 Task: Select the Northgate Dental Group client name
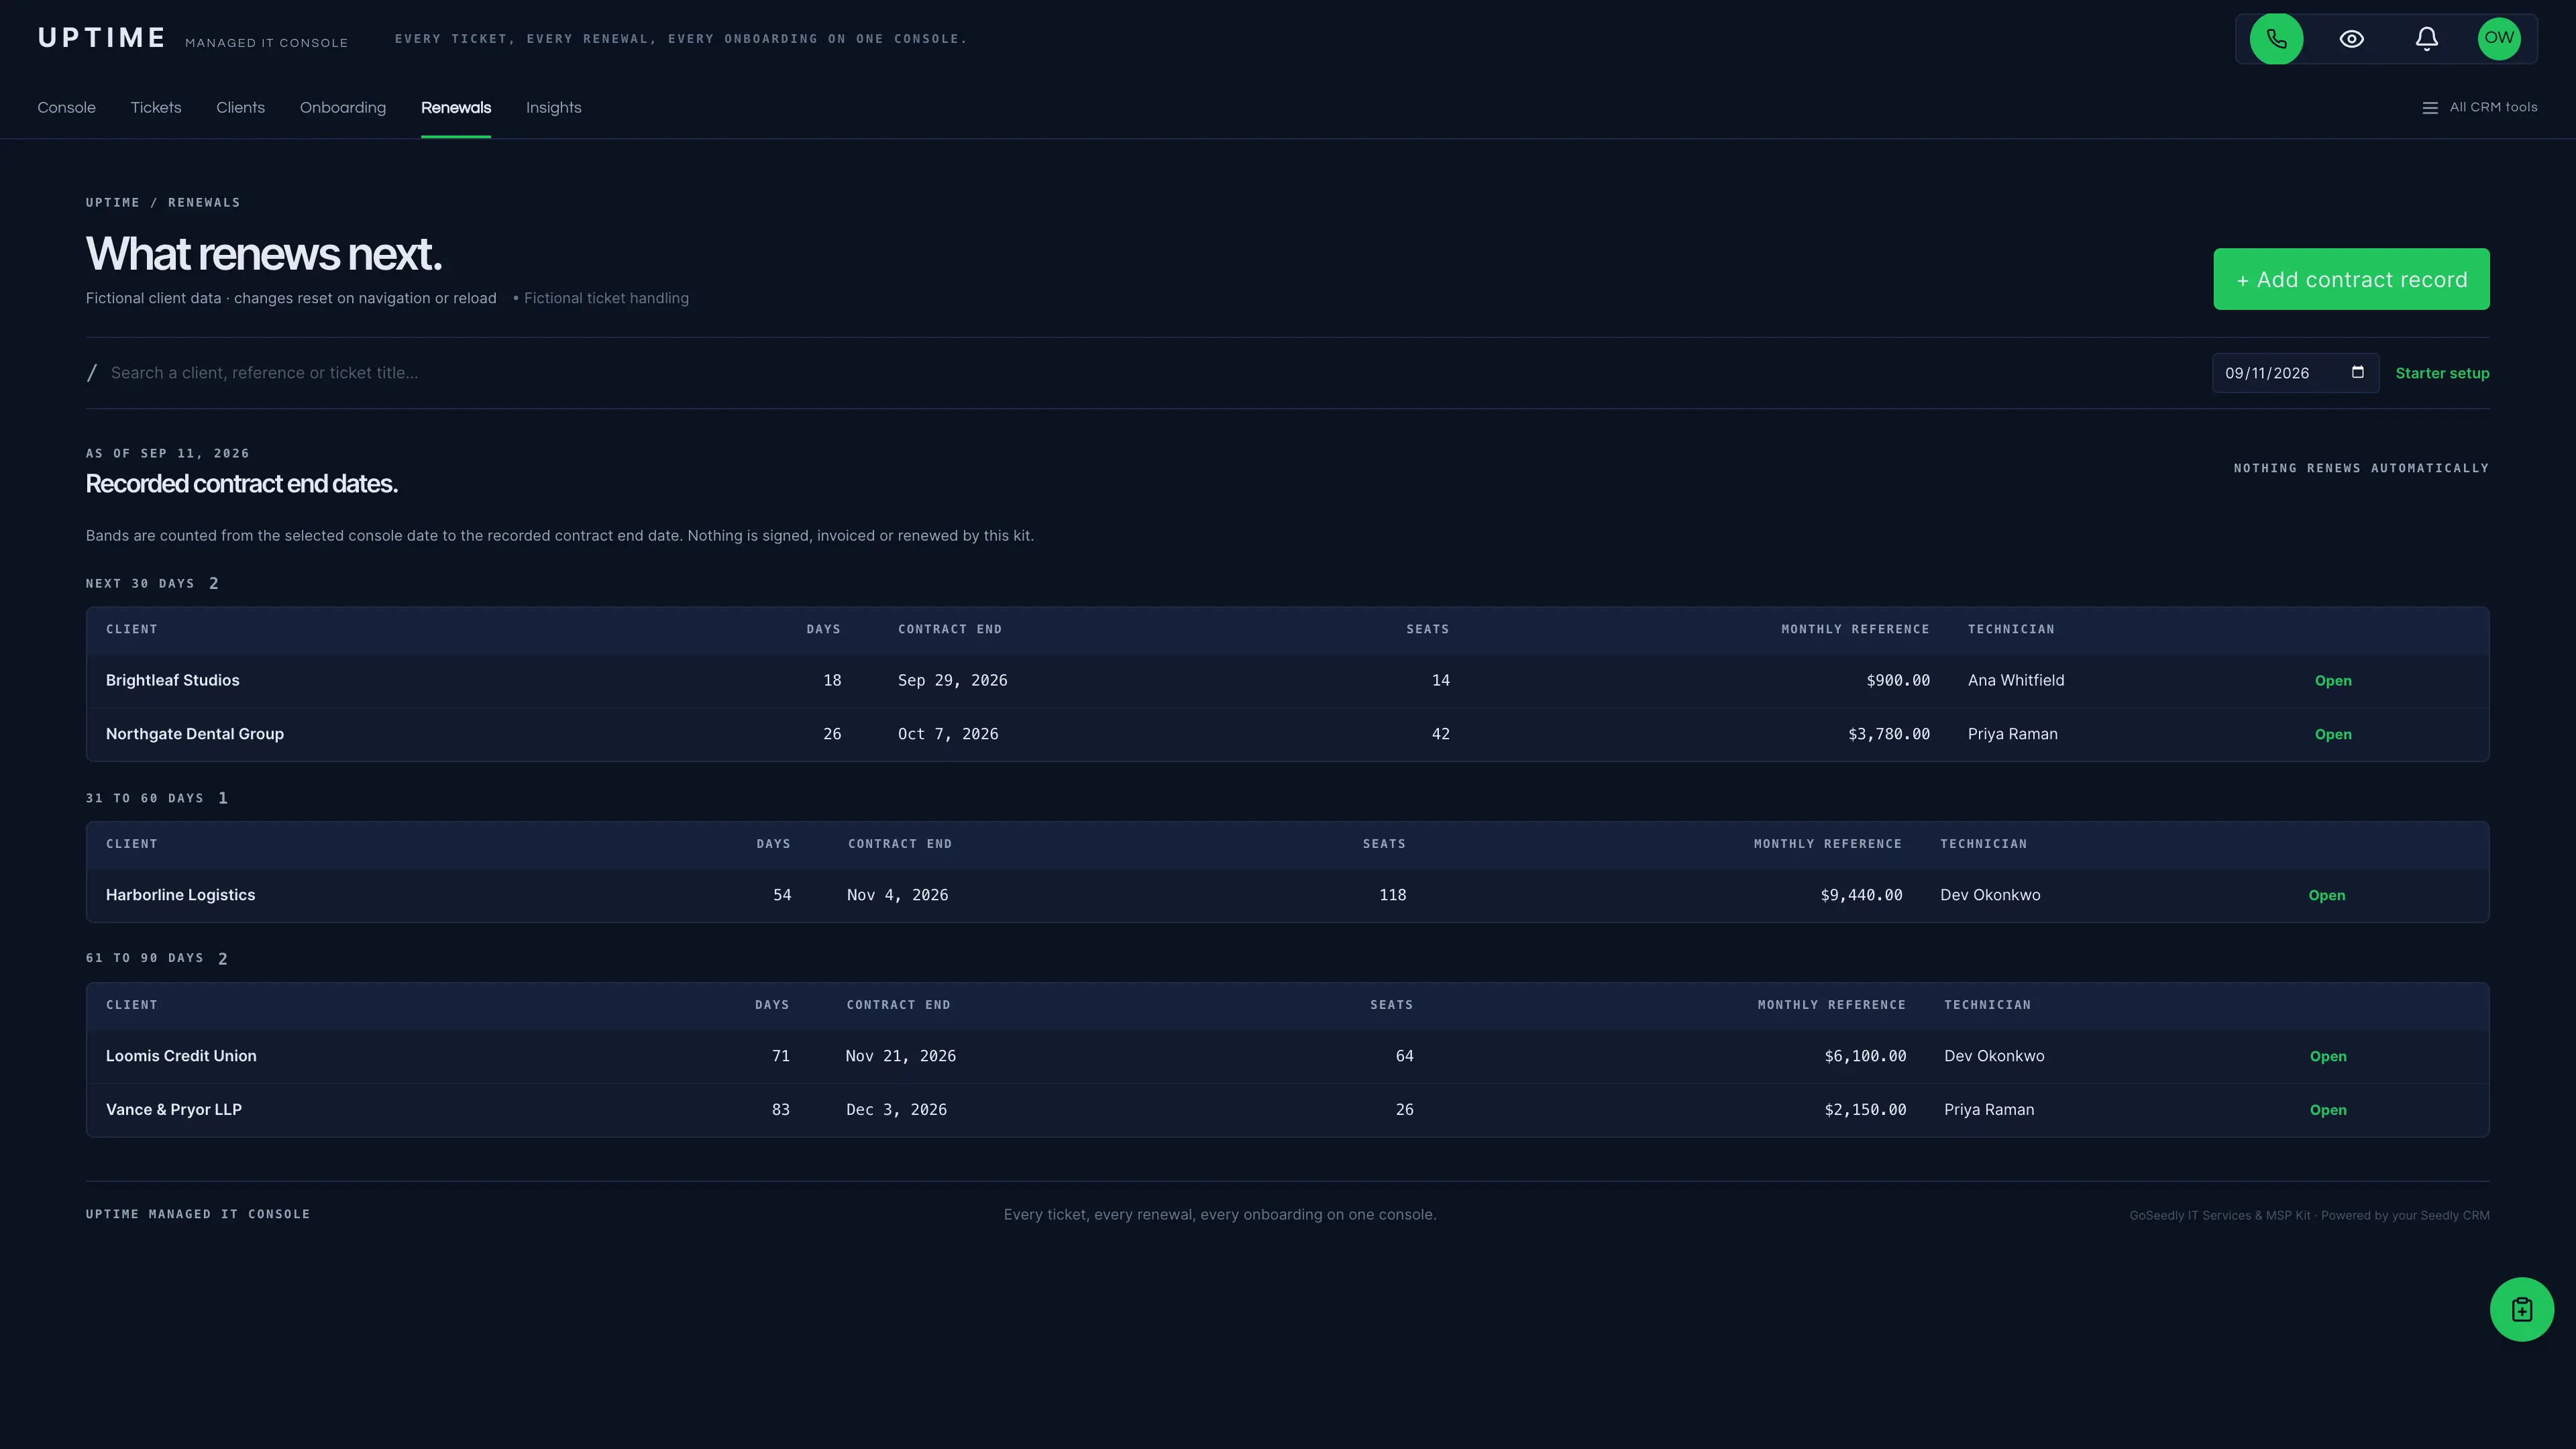click(x=195, y=734)
